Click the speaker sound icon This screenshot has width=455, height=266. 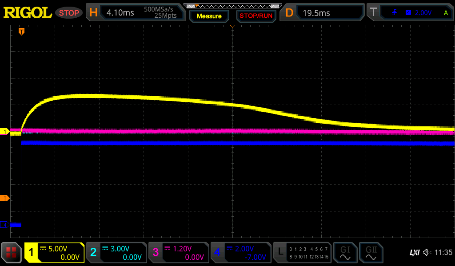(427, 253)
